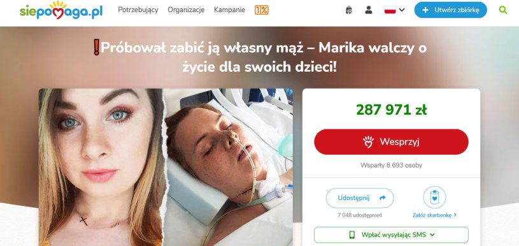The width and height of the screenshot is (519, 246).
Task: Click the skarbonka jar icon
Action: (434, 197)
